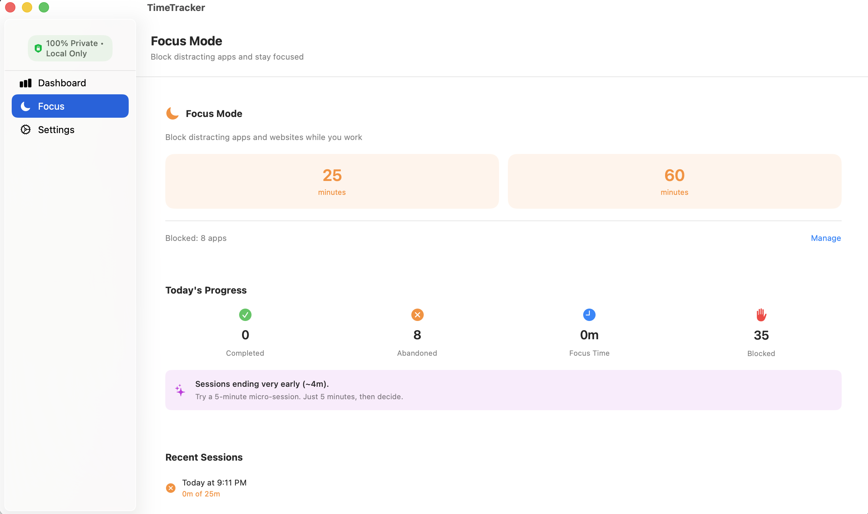Click the orange moon Focus Mode icon
The image size is (868, 514).
click(172, 113)
